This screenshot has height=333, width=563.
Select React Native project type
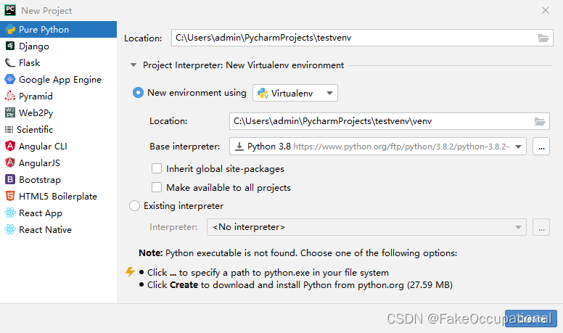pos(58,229)
